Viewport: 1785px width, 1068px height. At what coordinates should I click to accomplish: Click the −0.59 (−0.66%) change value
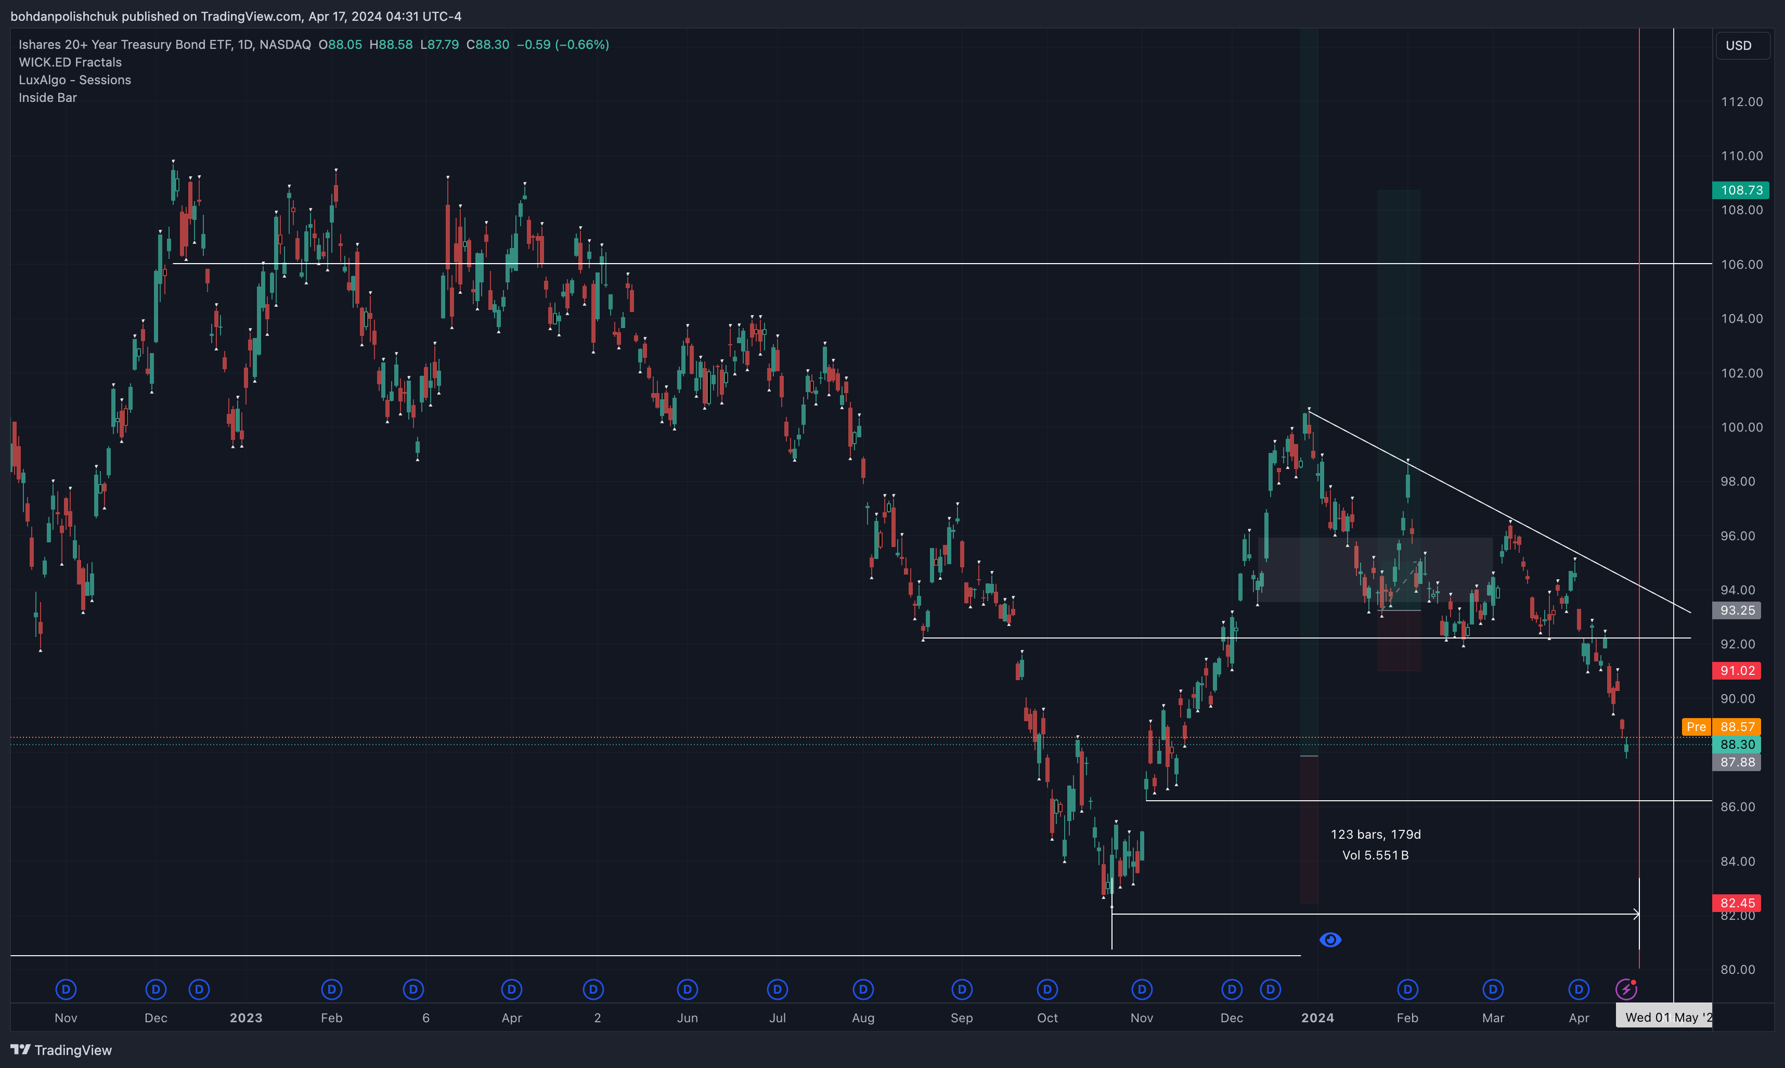tap(563, 45)
